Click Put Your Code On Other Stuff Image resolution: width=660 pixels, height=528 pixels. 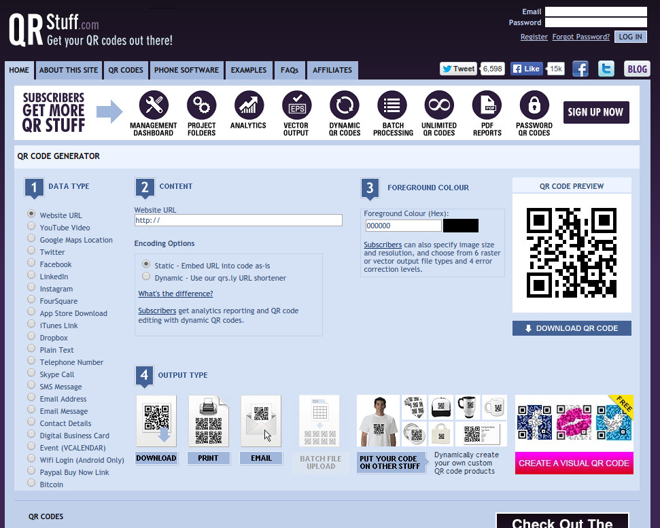[x=391, y=462]
